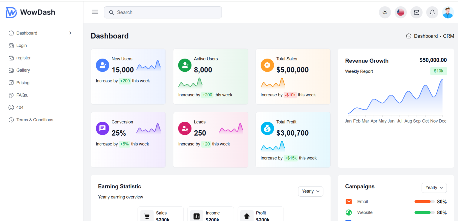
Task: Click the WowDash logo
Action: (x=30, y=12)
